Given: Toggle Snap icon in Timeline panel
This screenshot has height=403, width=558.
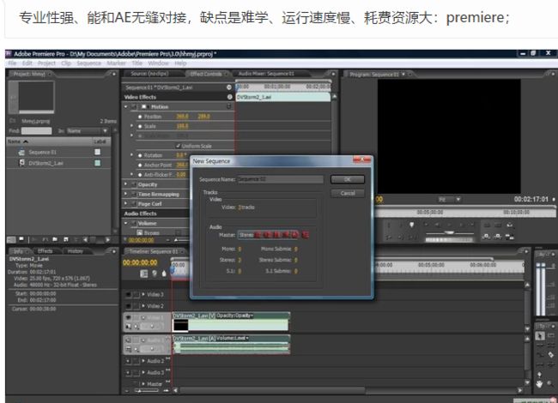Looking at the screenshot, I should tap(143, 274).
